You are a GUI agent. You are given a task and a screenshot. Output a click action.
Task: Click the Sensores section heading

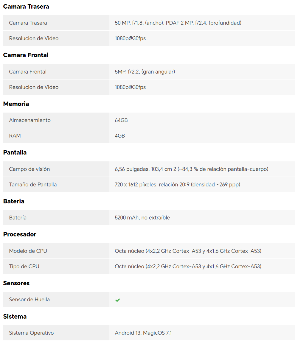tap(16, 283)
